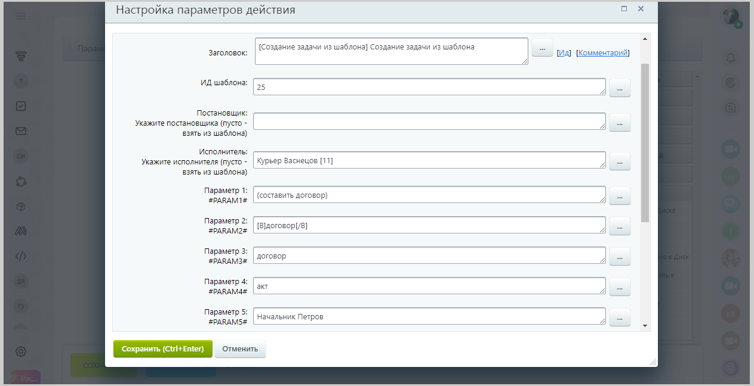Open the Mail envelope icon in sidebar
Screen dimensions: 754x386
click(21, 131)
